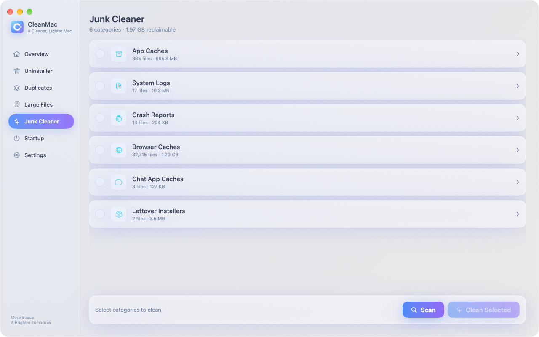
Task: Select the System Logs checkbox
Action: click(100, 86)
